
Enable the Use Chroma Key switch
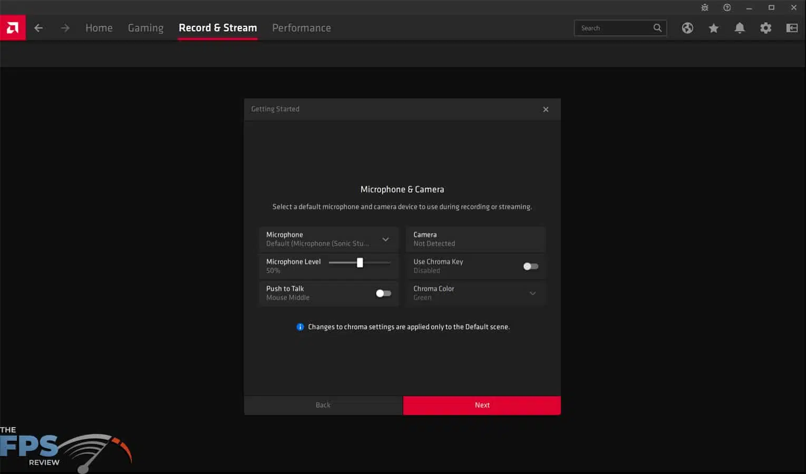tap(531, 266)
